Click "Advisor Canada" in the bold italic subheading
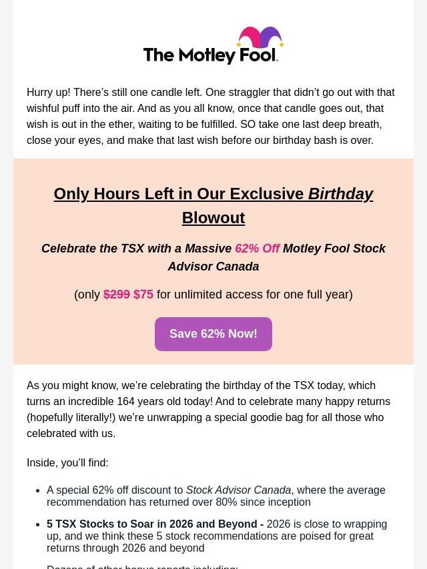427x569 pixels. pos(213,267)
